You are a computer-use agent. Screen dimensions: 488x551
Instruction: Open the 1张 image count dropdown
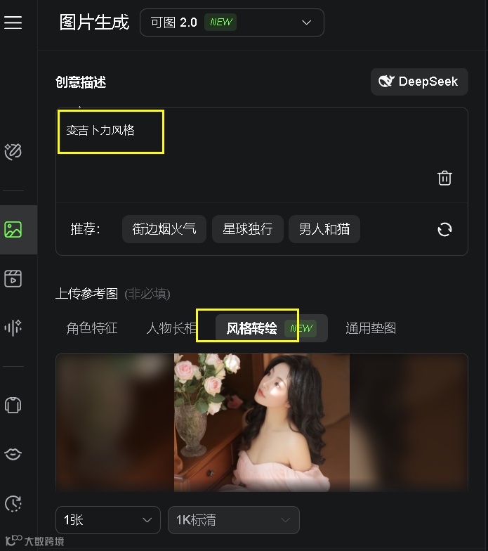point(108,520)
